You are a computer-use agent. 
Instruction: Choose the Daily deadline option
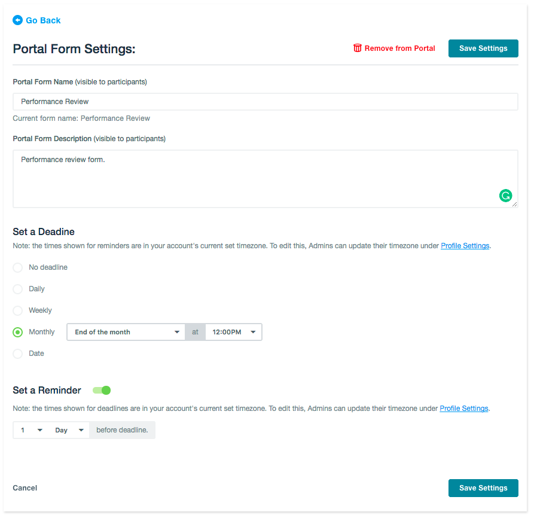tap(18, 289)
